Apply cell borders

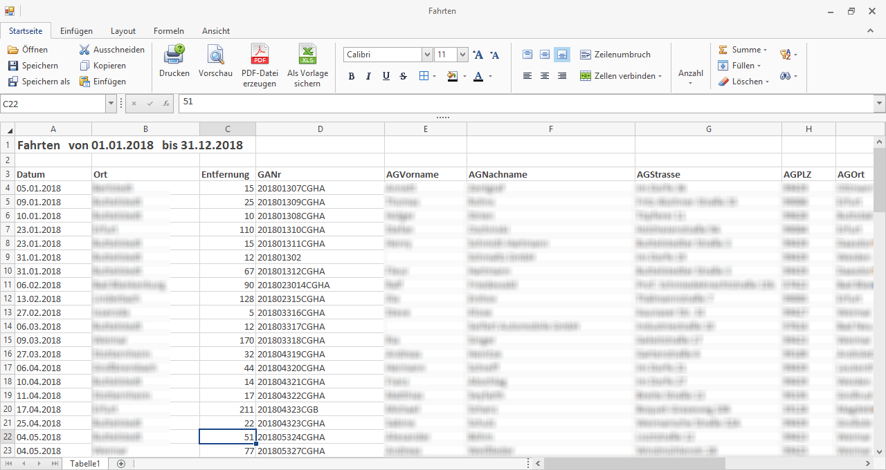(424, 76)
